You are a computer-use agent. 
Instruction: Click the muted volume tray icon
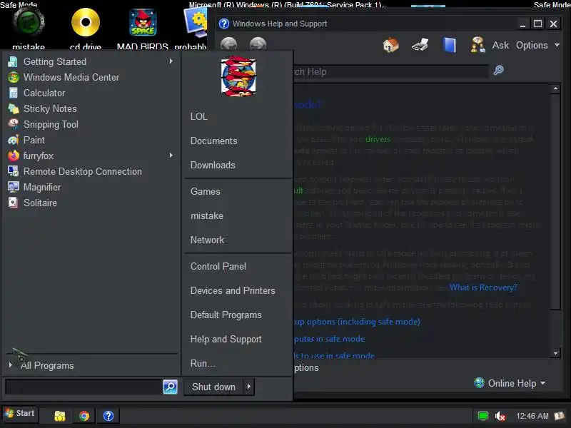pyautogui.click(x=500, y=416)
